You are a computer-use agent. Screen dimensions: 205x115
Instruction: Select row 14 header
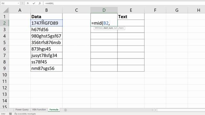[x=4, y=101]
